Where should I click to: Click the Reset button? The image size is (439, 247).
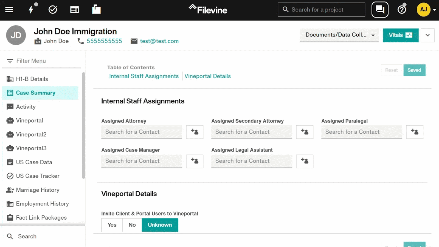[391, 70]
